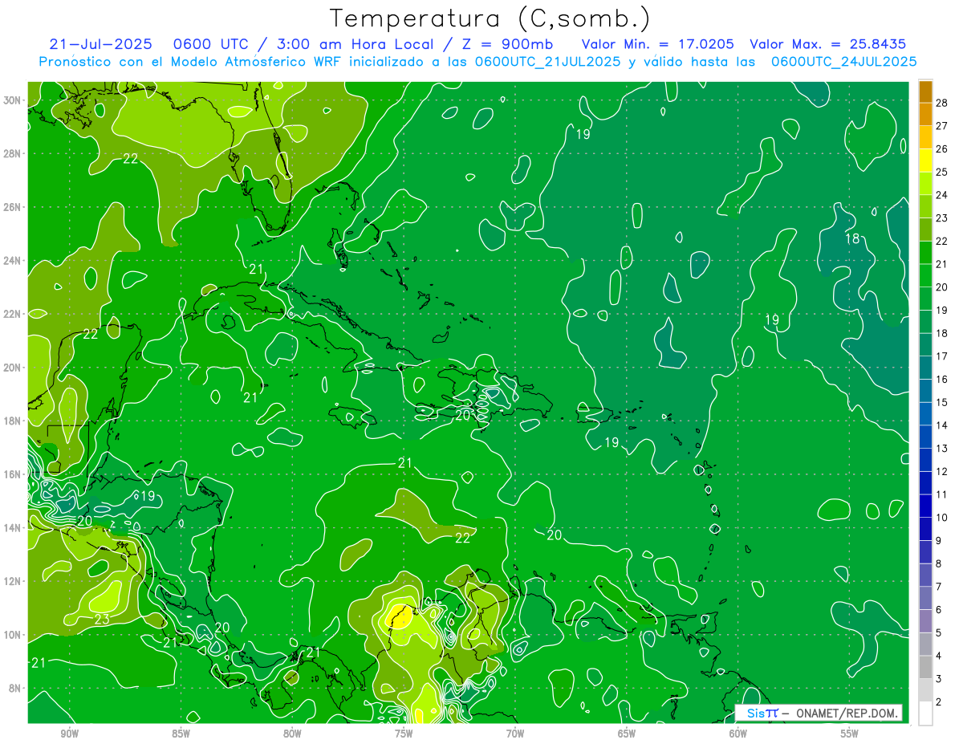963x744 pixels.
Task: Click the legend label "9"
Action: [938, 540]
